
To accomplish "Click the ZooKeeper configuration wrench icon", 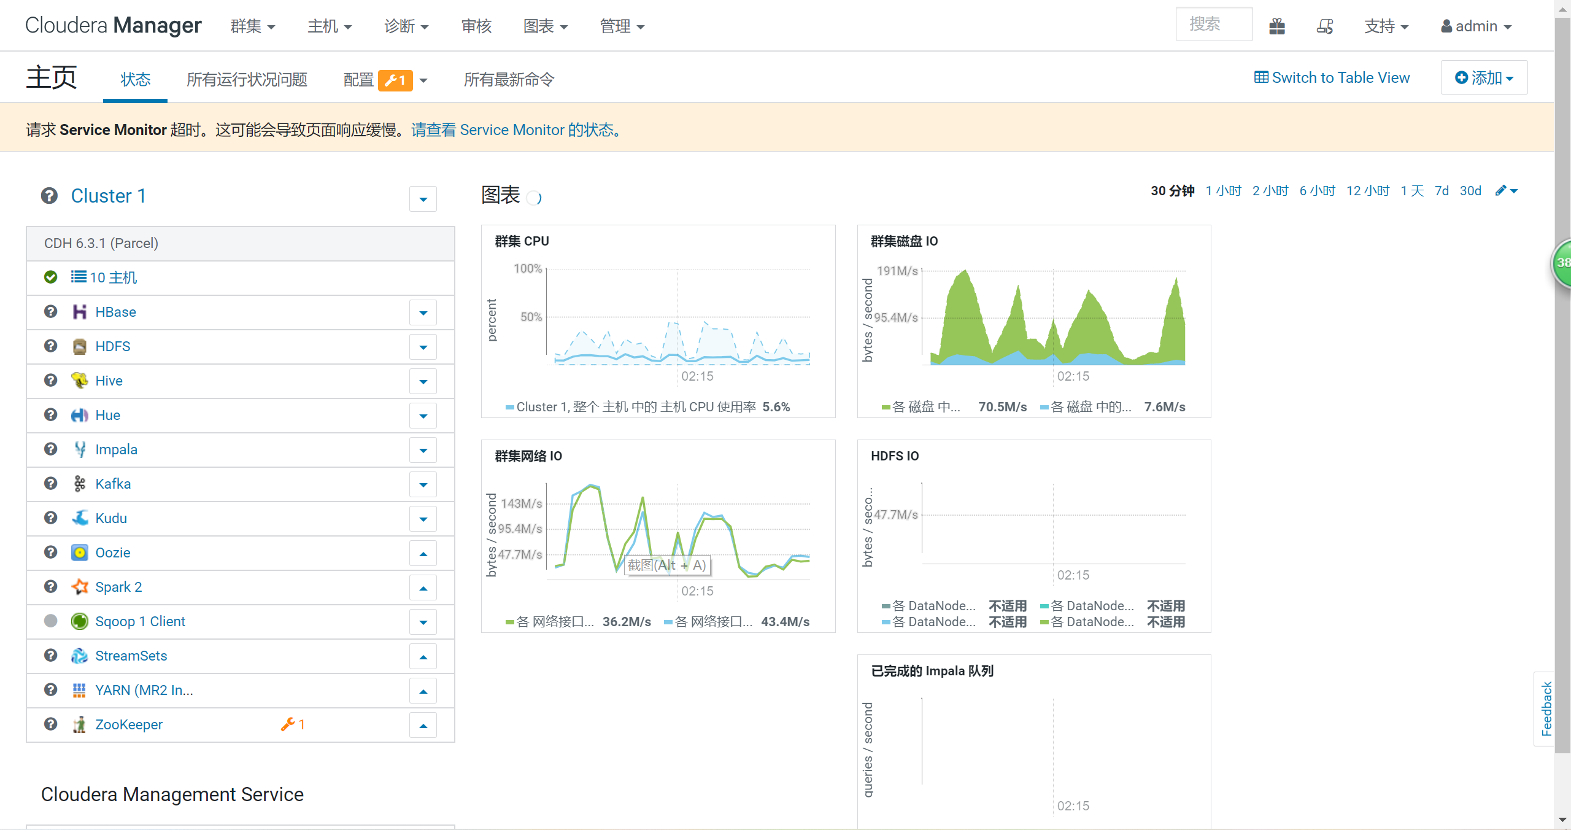I will (x=288, y=724).
